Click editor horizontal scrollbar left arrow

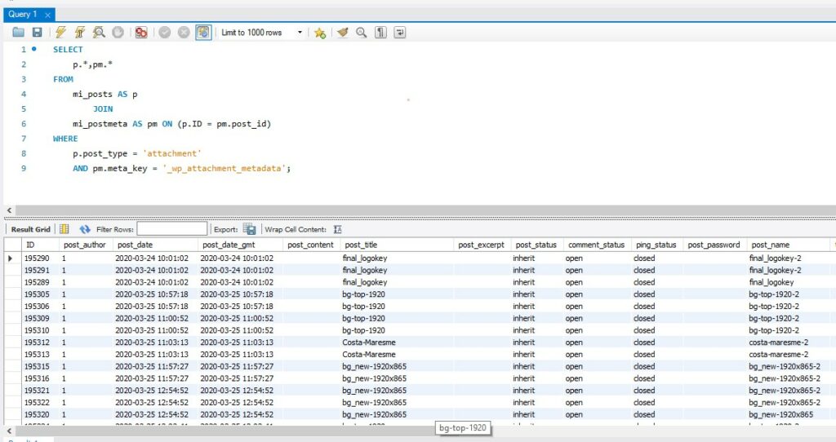pyautogui.click(x=9, y=210)
